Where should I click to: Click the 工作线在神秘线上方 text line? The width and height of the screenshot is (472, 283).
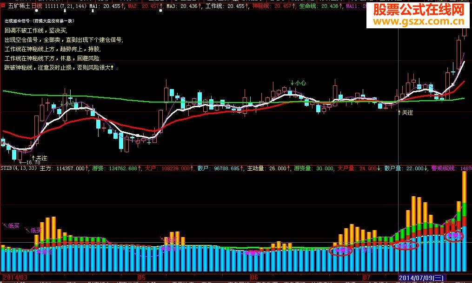tap(53, 49)
